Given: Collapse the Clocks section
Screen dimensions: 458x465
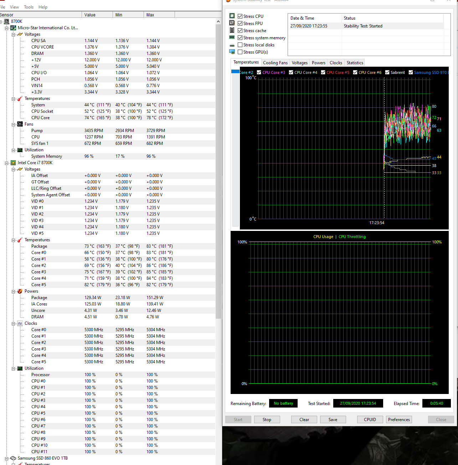Looking at the screenshot, I should click(13, 323).
